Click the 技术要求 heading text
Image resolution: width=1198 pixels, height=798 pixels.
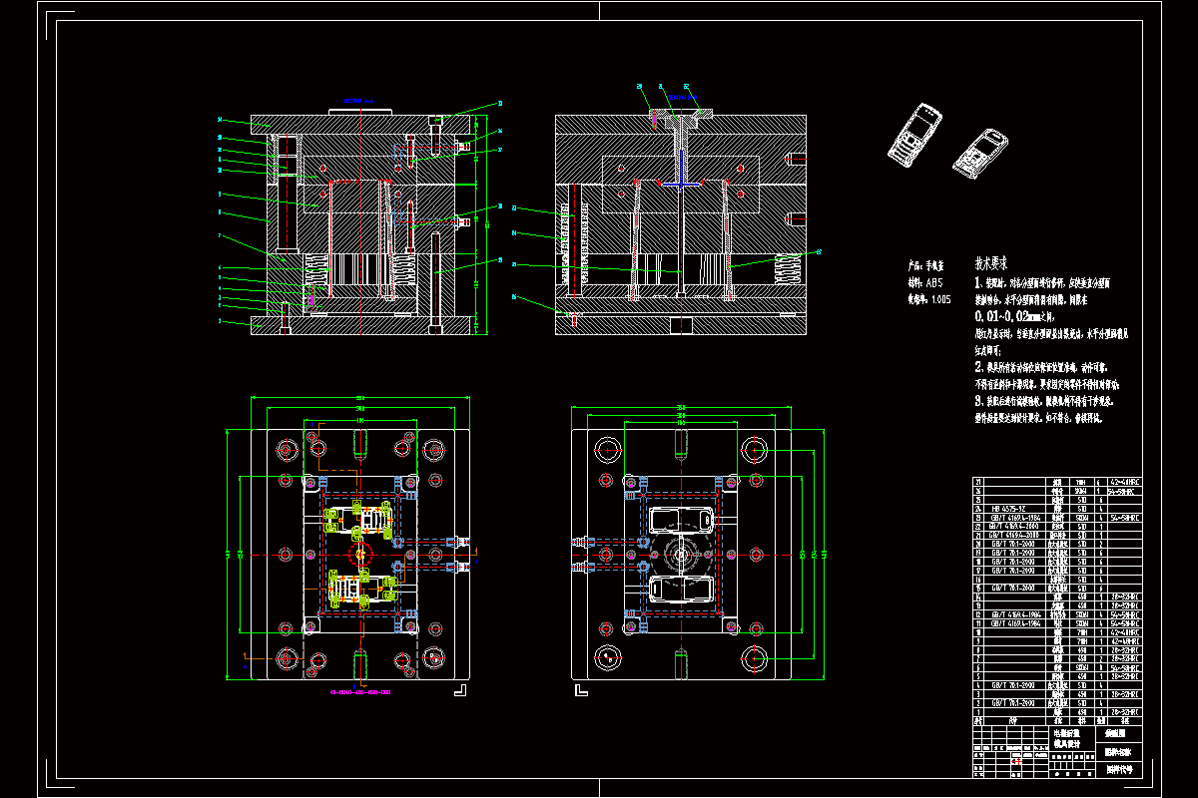pos(990,265)
